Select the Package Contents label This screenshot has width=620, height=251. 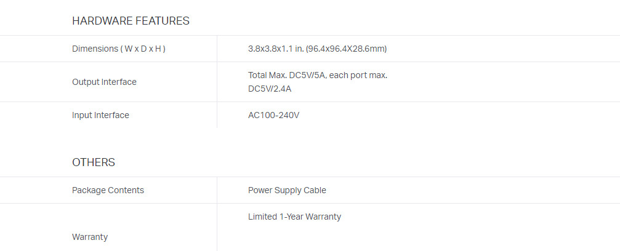pyautogui.click(x=108, y=191)
